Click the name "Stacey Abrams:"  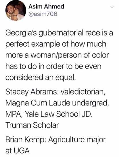(32, 92)
